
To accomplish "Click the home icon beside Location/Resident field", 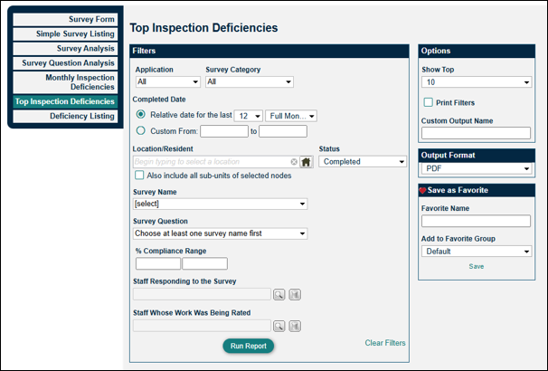I will point(307,162).
